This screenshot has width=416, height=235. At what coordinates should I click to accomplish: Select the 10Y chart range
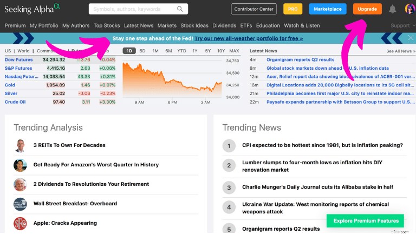[x=221, y=51]
